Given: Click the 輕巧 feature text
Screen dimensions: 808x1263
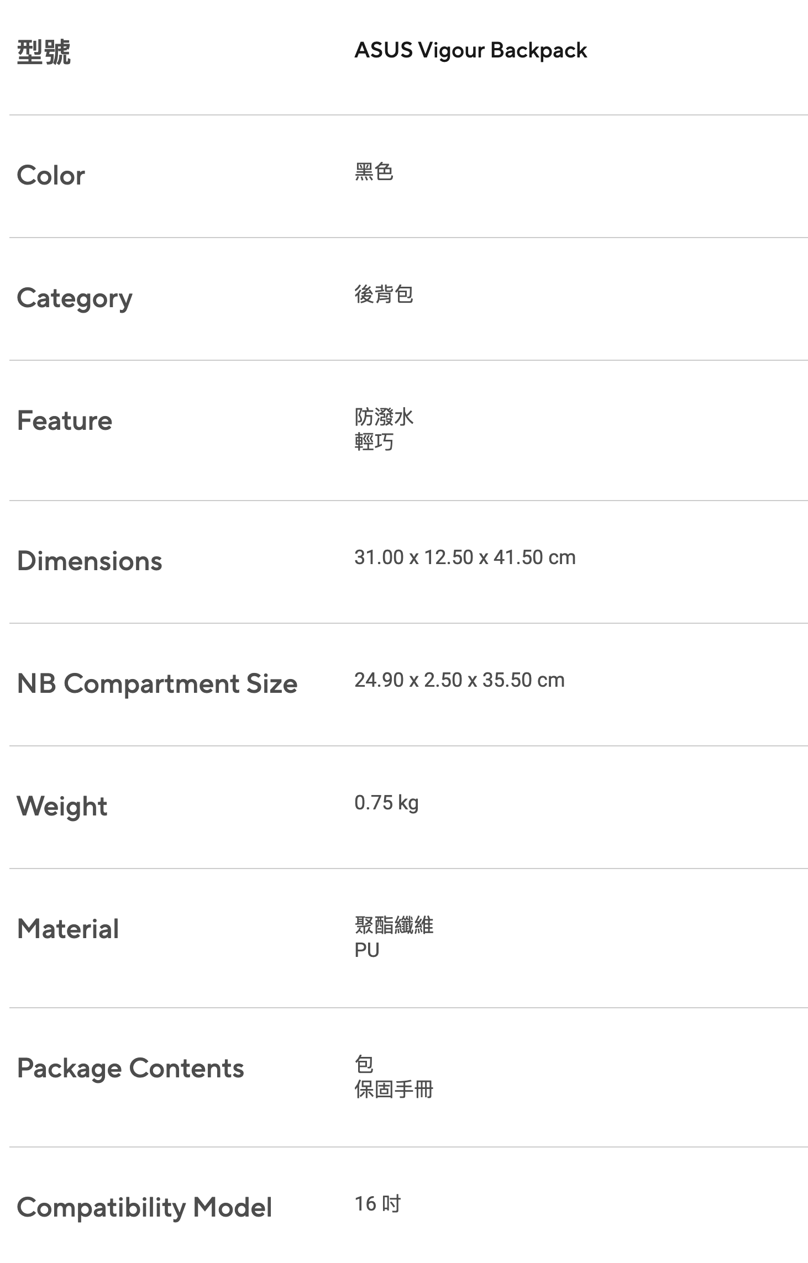Looking at the screenshot, I should tap(374, 441).
